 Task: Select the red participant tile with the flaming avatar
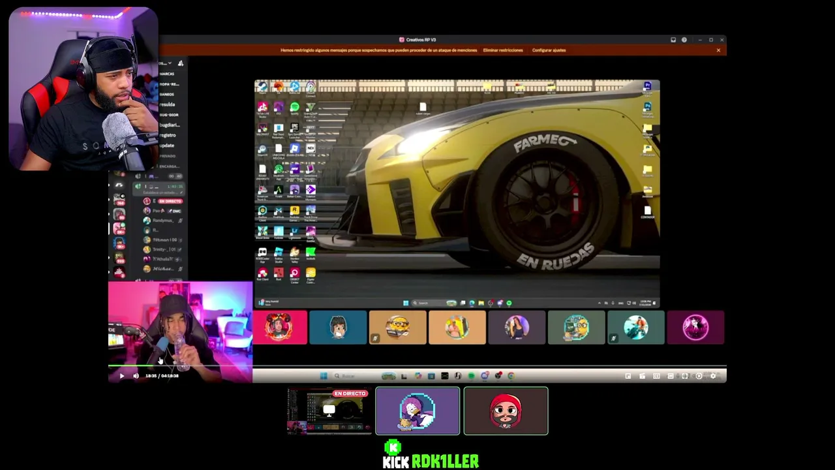[x=279, y=327]
